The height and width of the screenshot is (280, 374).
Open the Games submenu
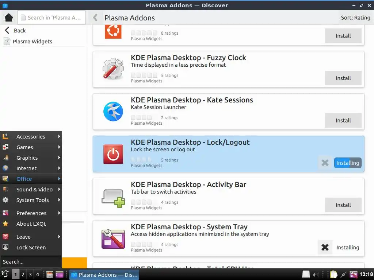pyautogui.click(x=31, y=147)
